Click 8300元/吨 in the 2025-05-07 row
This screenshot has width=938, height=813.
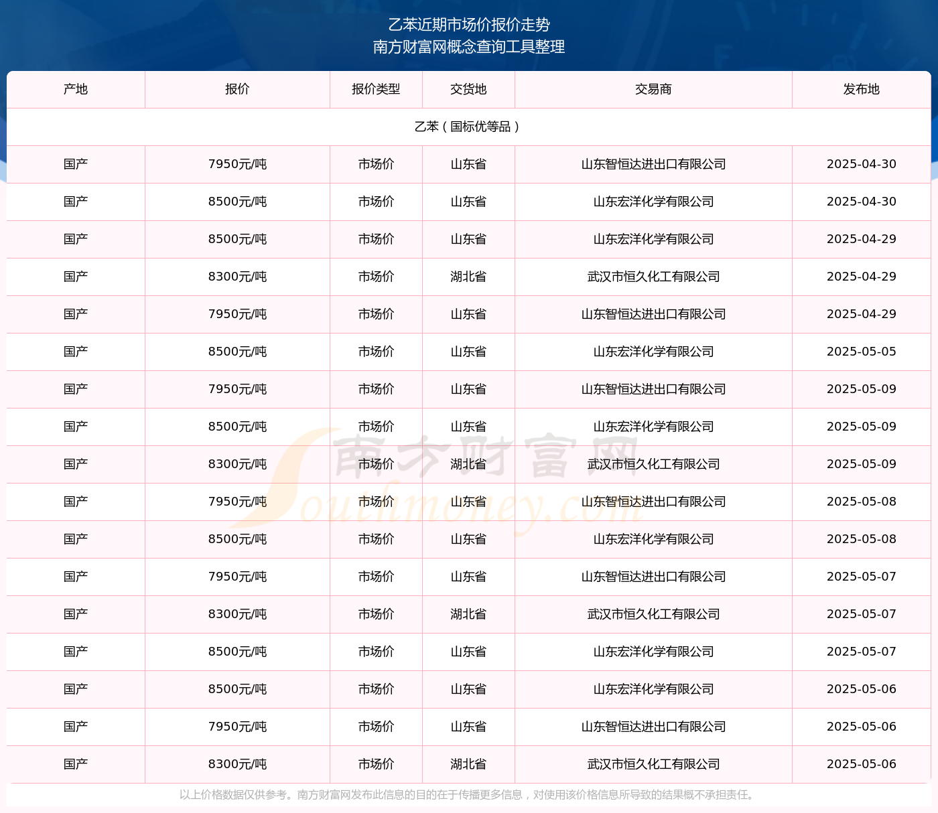click(237, 614)
